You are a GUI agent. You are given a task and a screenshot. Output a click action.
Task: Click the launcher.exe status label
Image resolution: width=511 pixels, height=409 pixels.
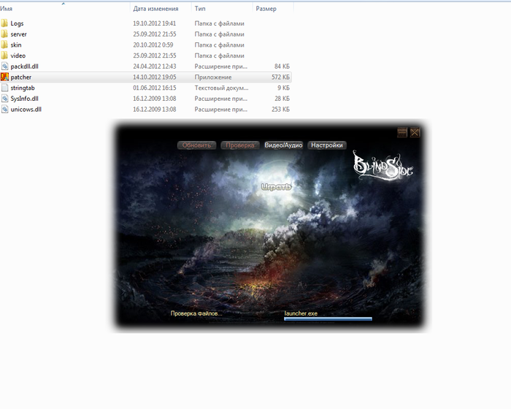(x=301, y=313)
